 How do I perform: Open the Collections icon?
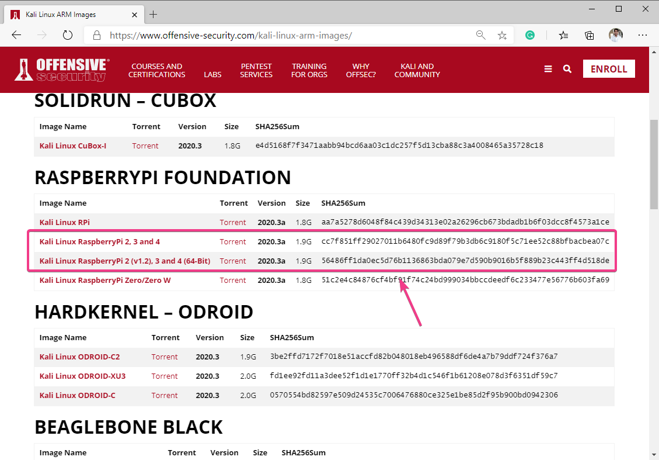(x=590, y=35)
